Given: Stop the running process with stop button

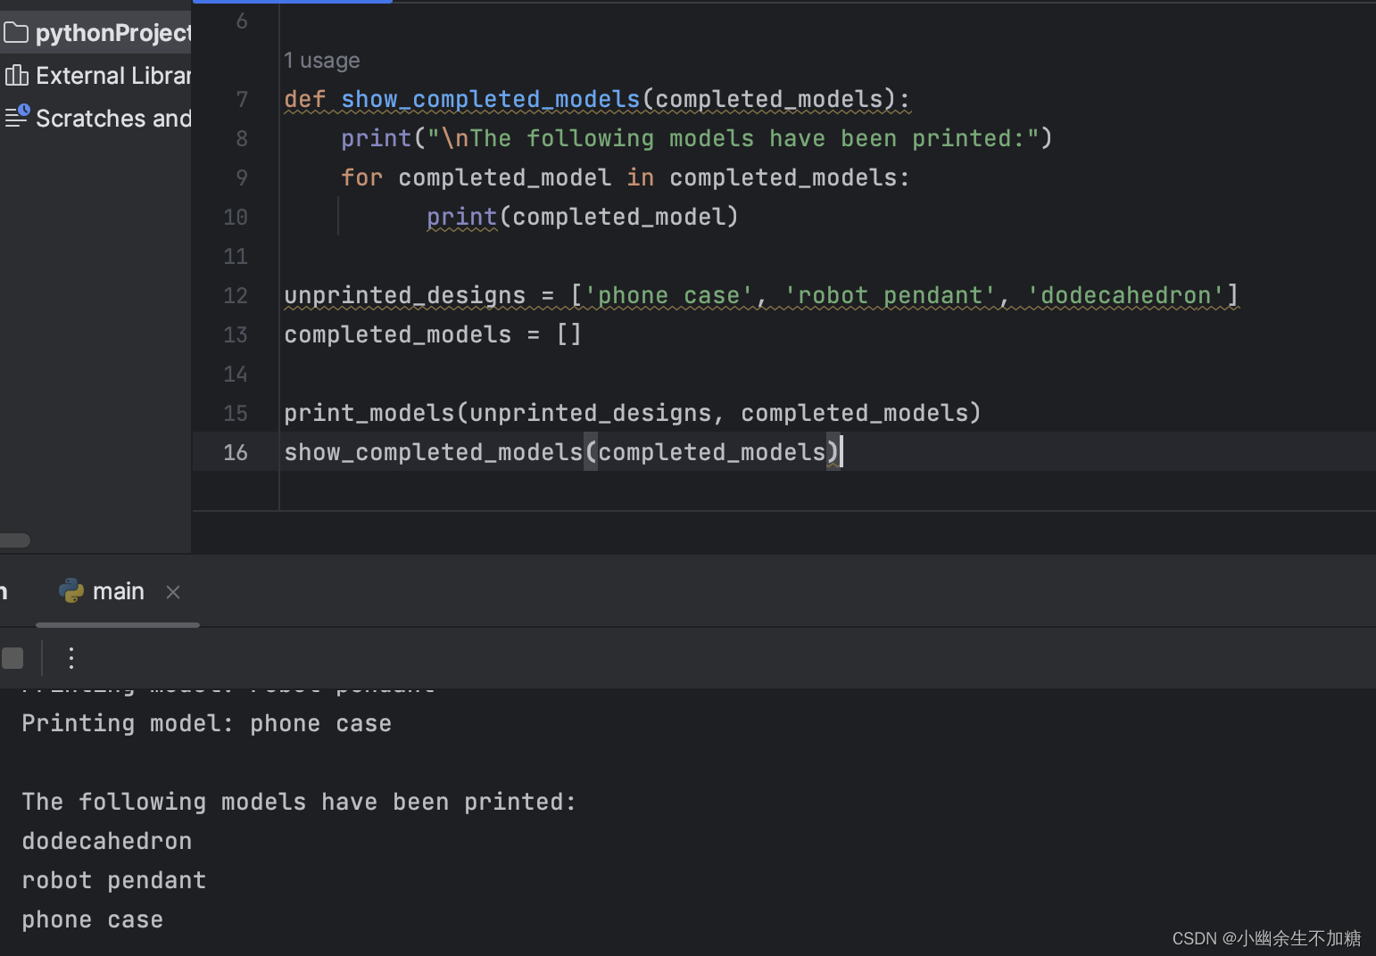Looking at the screenshot, I should click(x=12, y=658).
